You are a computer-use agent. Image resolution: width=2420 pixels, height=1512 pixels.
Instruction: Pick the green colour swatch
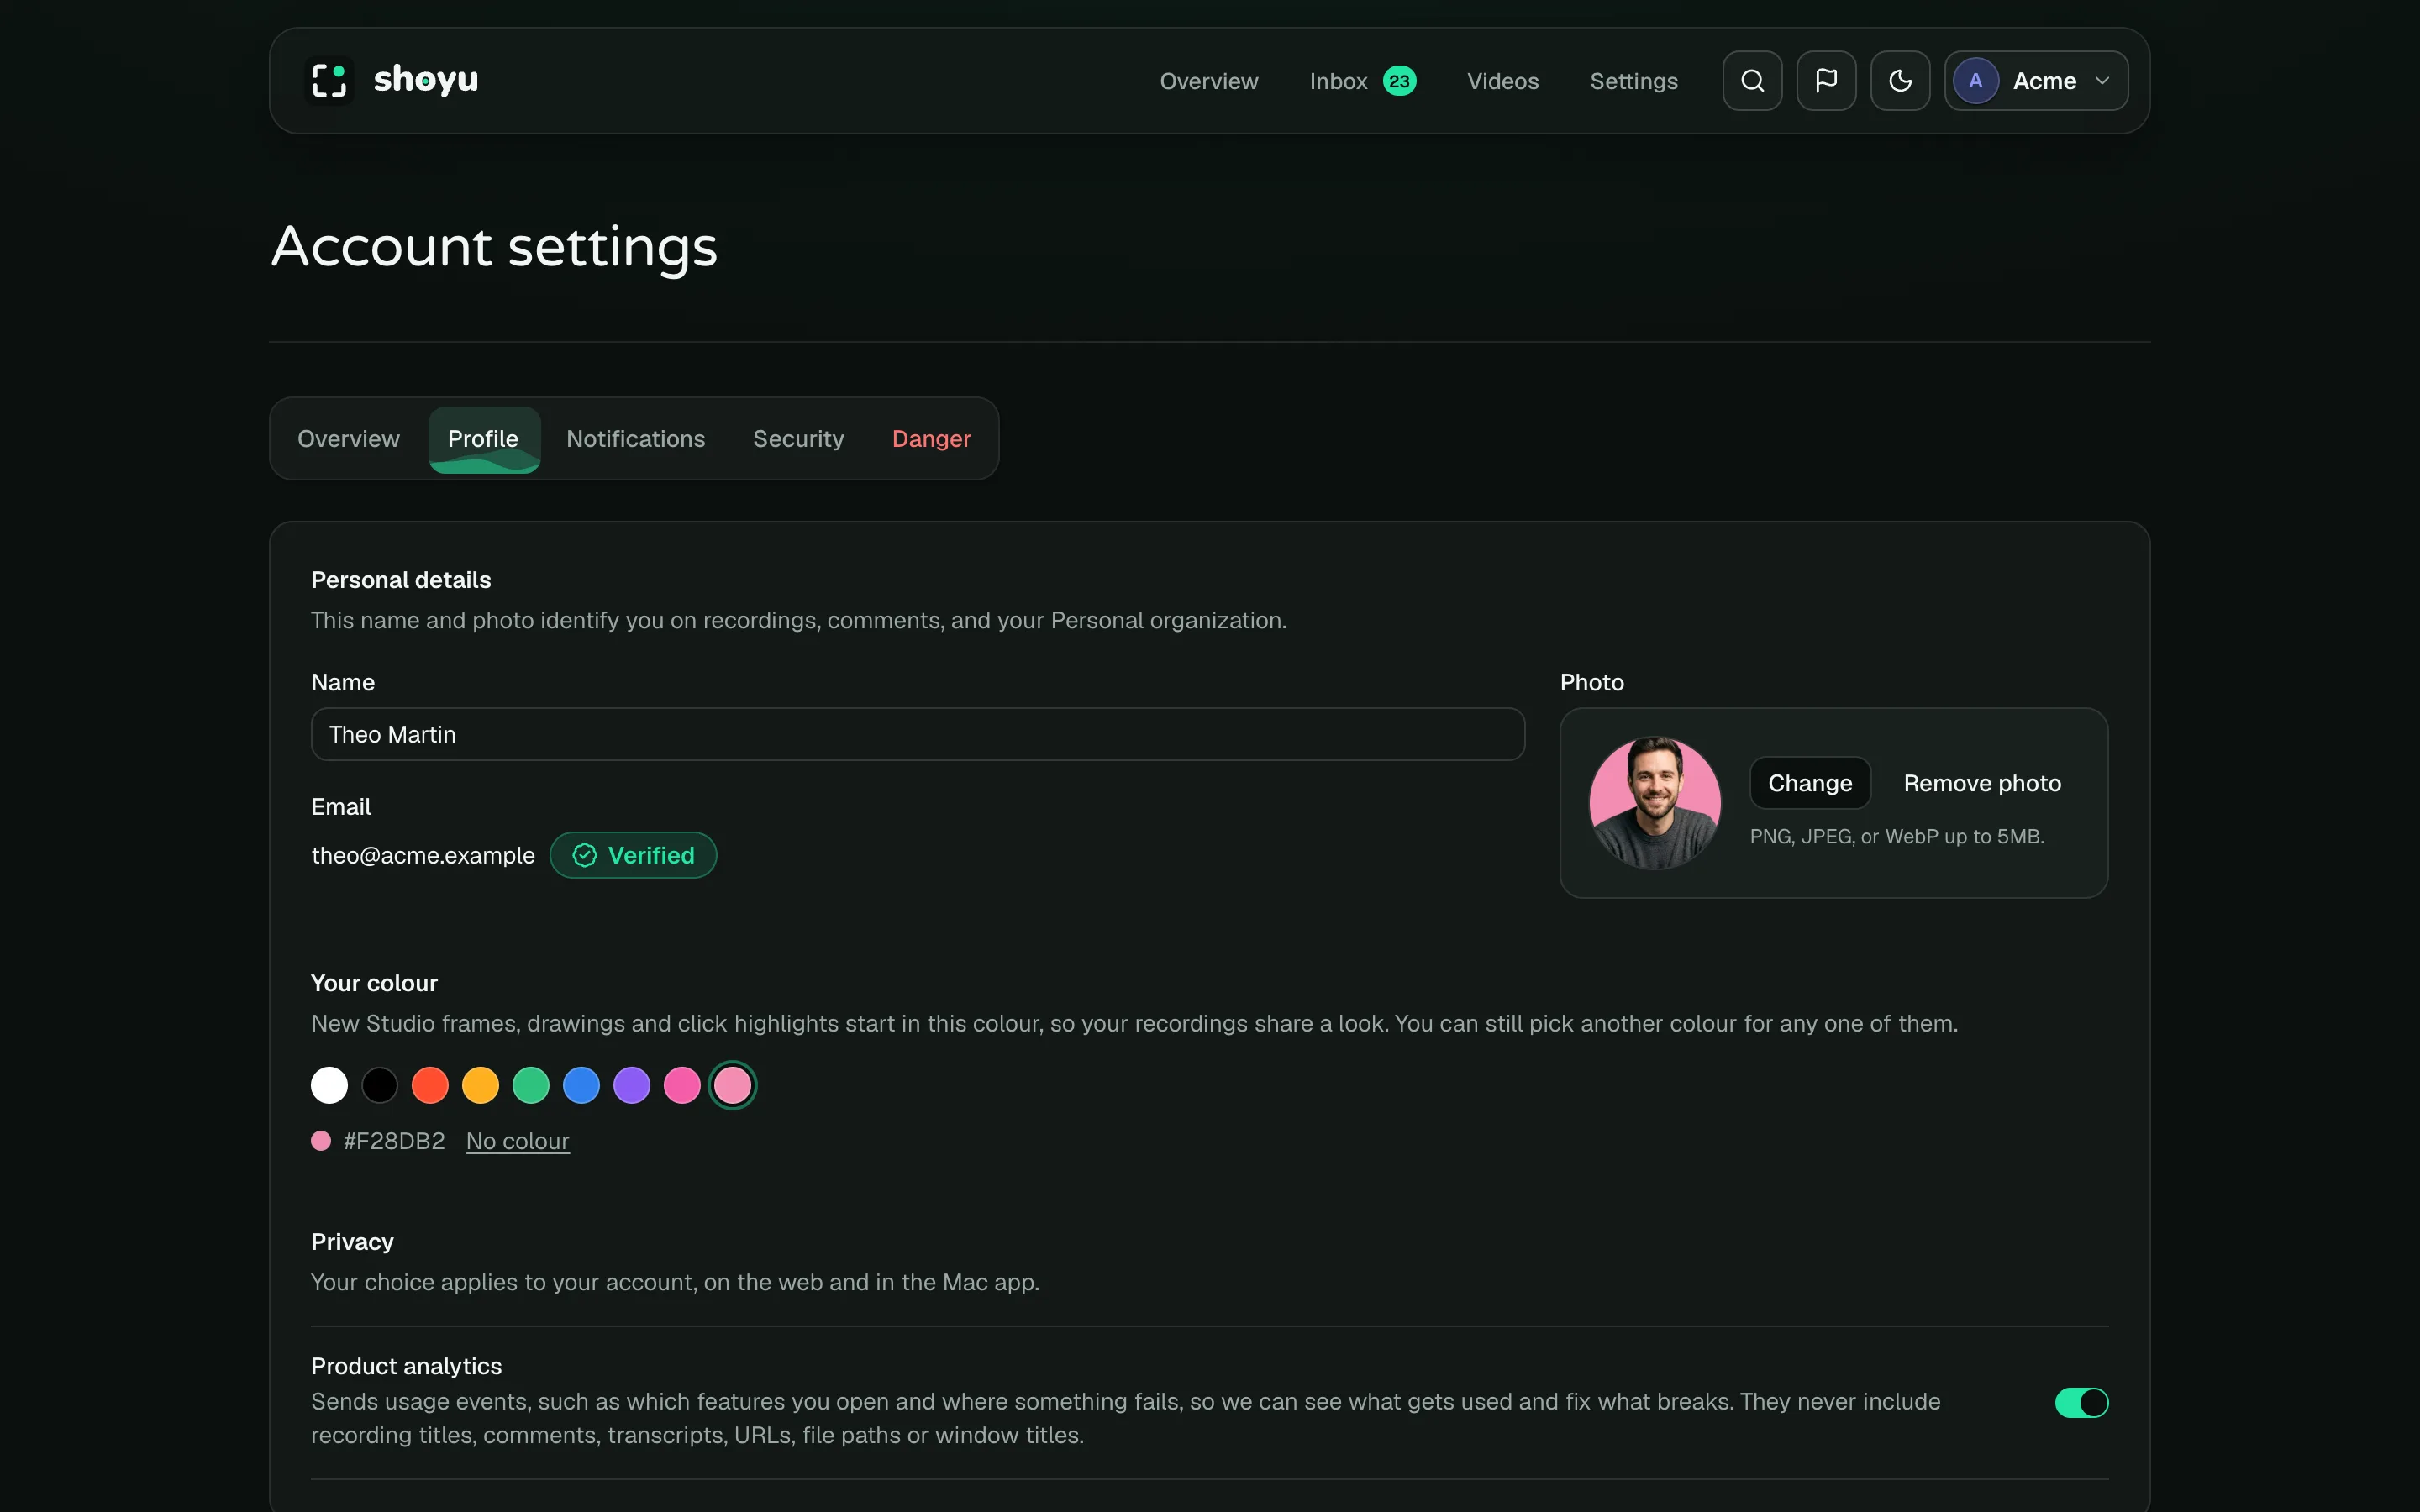pyautogui.click(x=530, y=1085)
